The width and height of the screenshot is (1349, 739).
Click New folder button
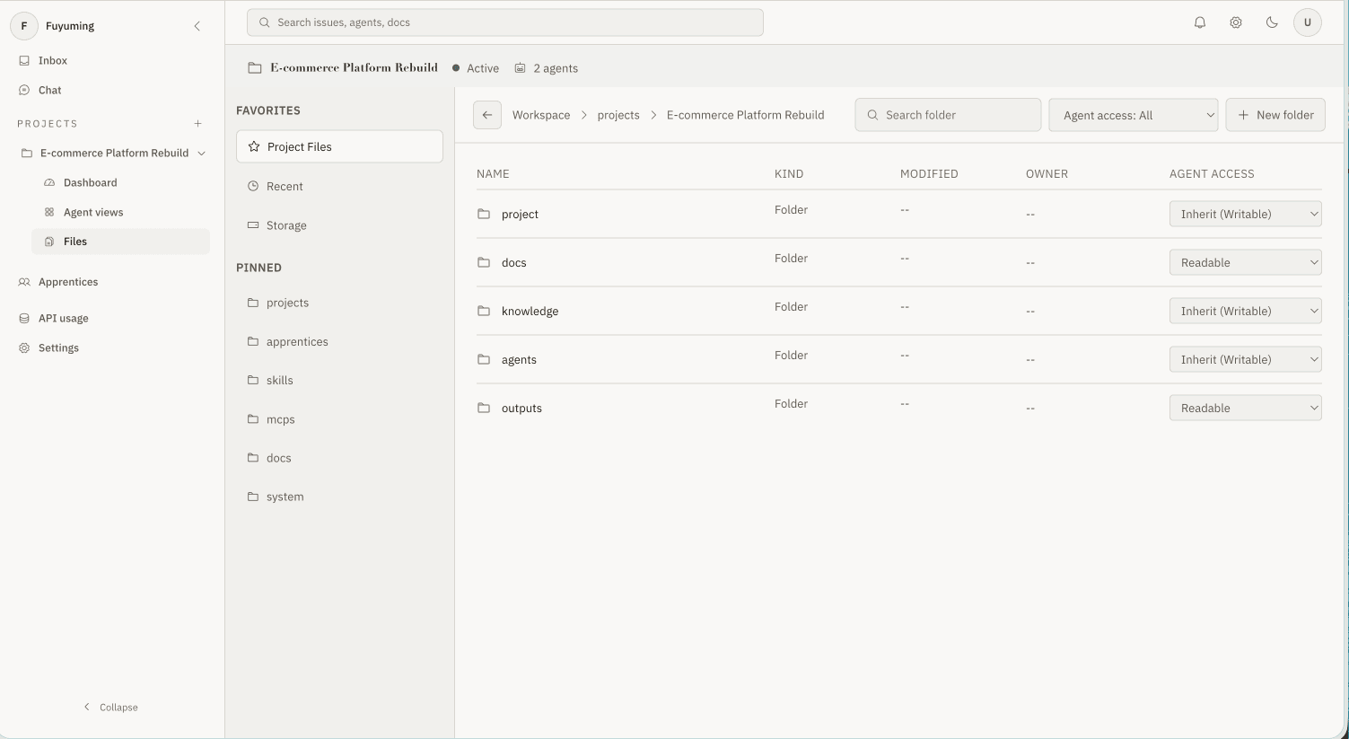click(x=1275, y=115)
